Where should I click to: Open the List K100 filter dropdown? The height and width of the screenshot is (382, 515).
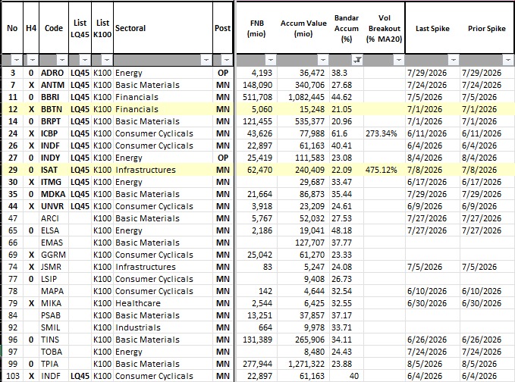point(107,60)
